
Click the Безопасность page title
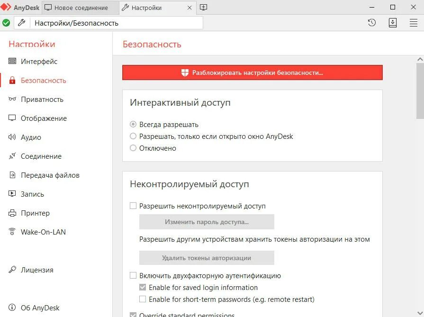coord(152,44)
